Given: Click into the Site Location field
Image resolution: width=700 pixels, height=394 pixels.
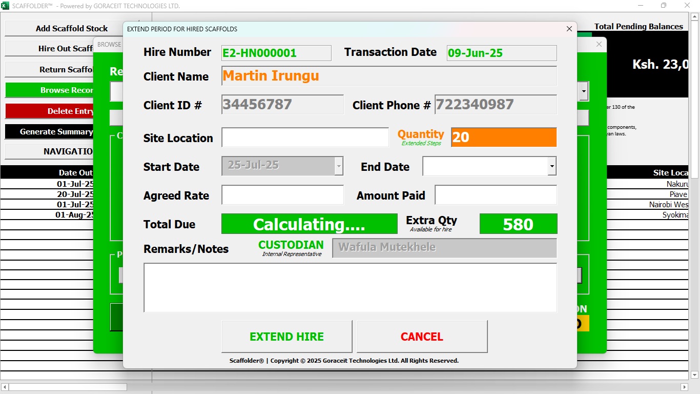Looking at the screenshot, I should 305,137.
